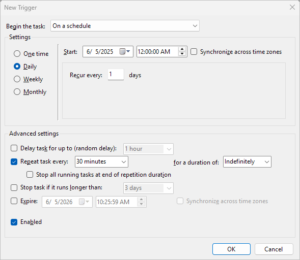Select the Weekly schedule option

(17, 79)
